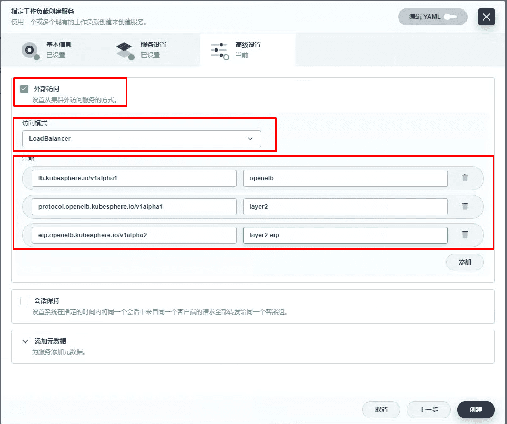Enable the 会话保持 checkbox
Viewport: 507px width, 424px height.
pos(24,301)
